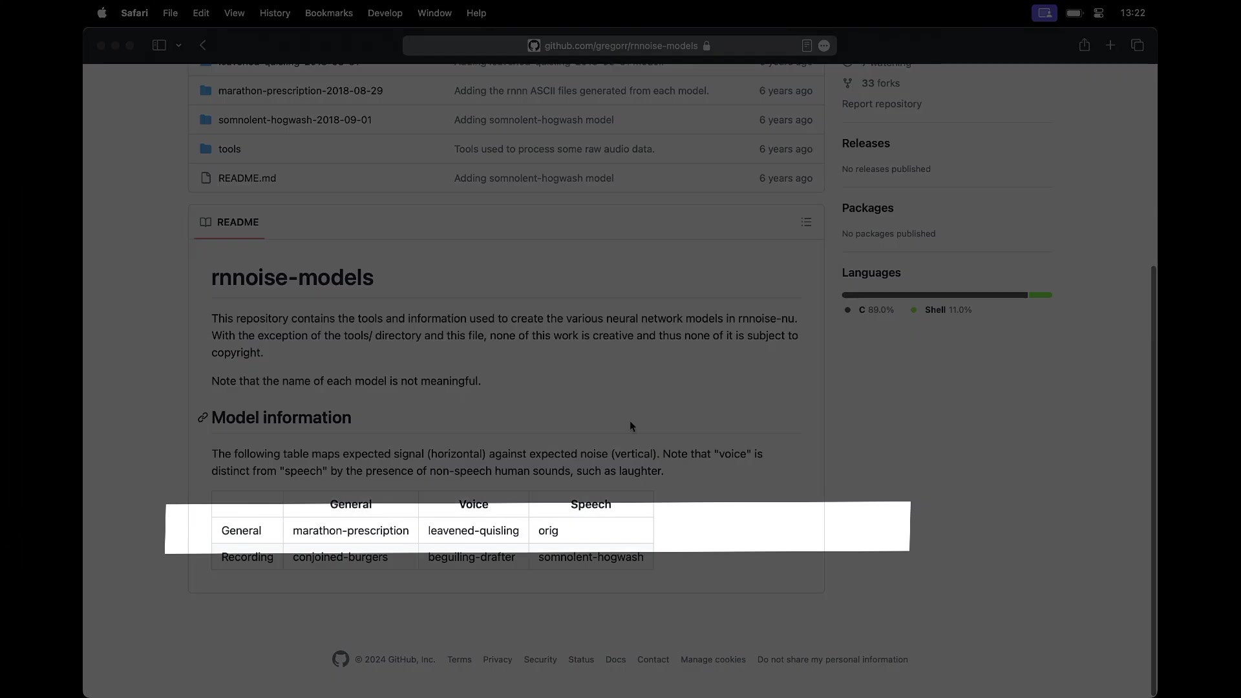Show all tabs using the tab overview icon
The image size is (1241, 698).
point(1138,45)
